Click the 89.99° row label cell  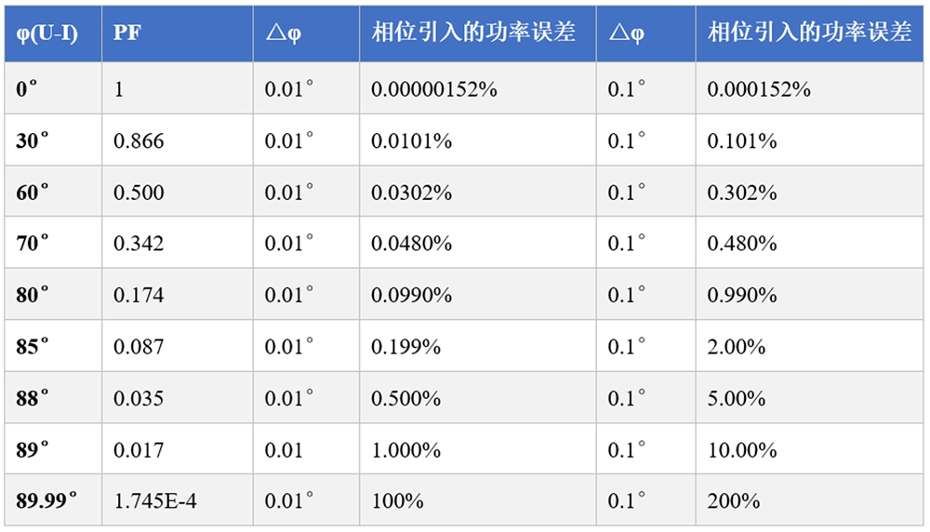pos(46,500)
